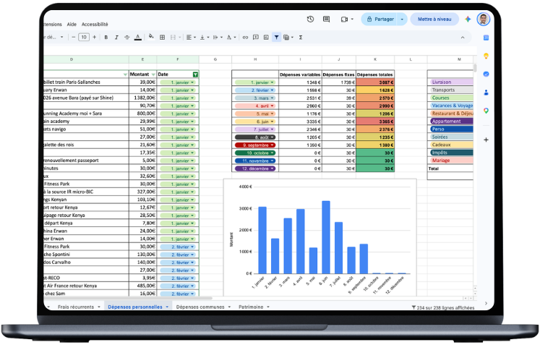Open text wrapping options

pyautogui.click(x=216, y=37)
